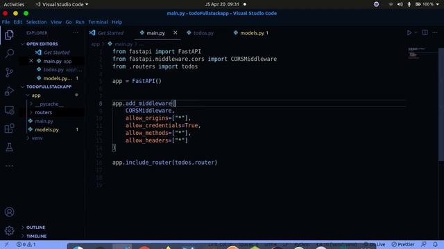Collapse the app folder
This screenshot has height=249, width=444.
click(36, 95)
